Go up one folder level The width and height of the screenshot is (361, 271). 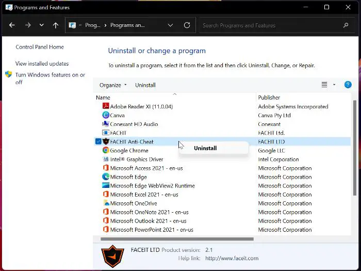pyautogui.click(x=56, y=25)
